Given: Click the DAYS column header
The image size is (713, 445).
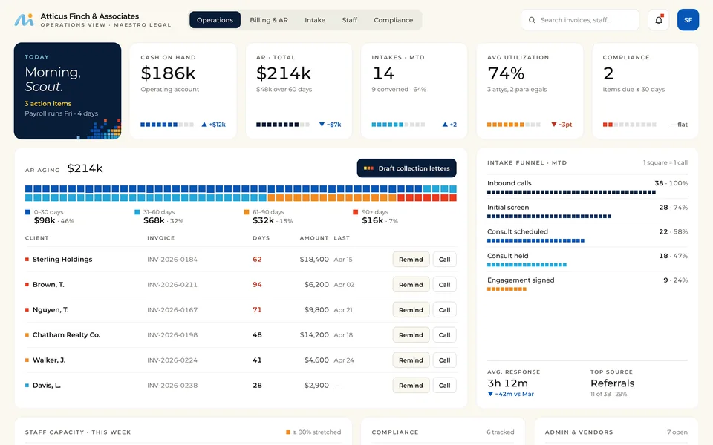Looking at the screenshot, I should [261, 238].
